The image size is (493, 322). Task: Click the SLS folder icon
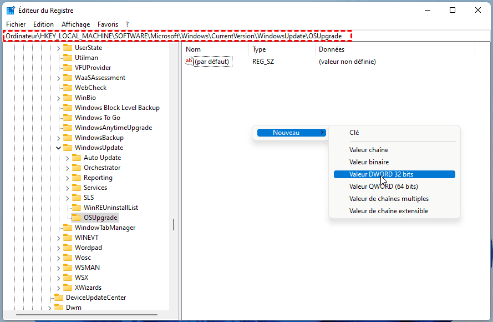[77, 197]
